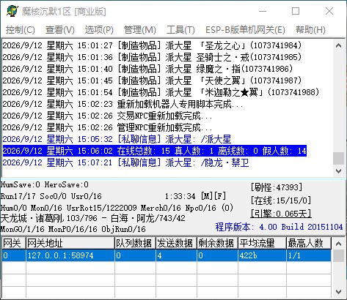Click the 天龙城·诸葛刚 status line
The image size is (347, 300).
pyautogui.click(x=93, y=218)
